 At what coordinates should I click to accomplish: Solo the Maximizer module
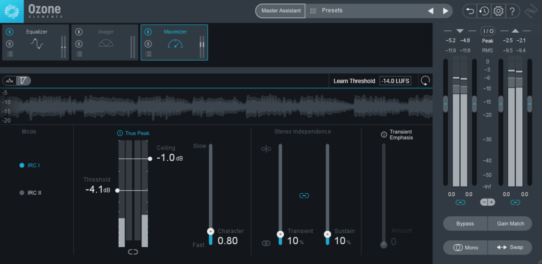pos(148,44)
